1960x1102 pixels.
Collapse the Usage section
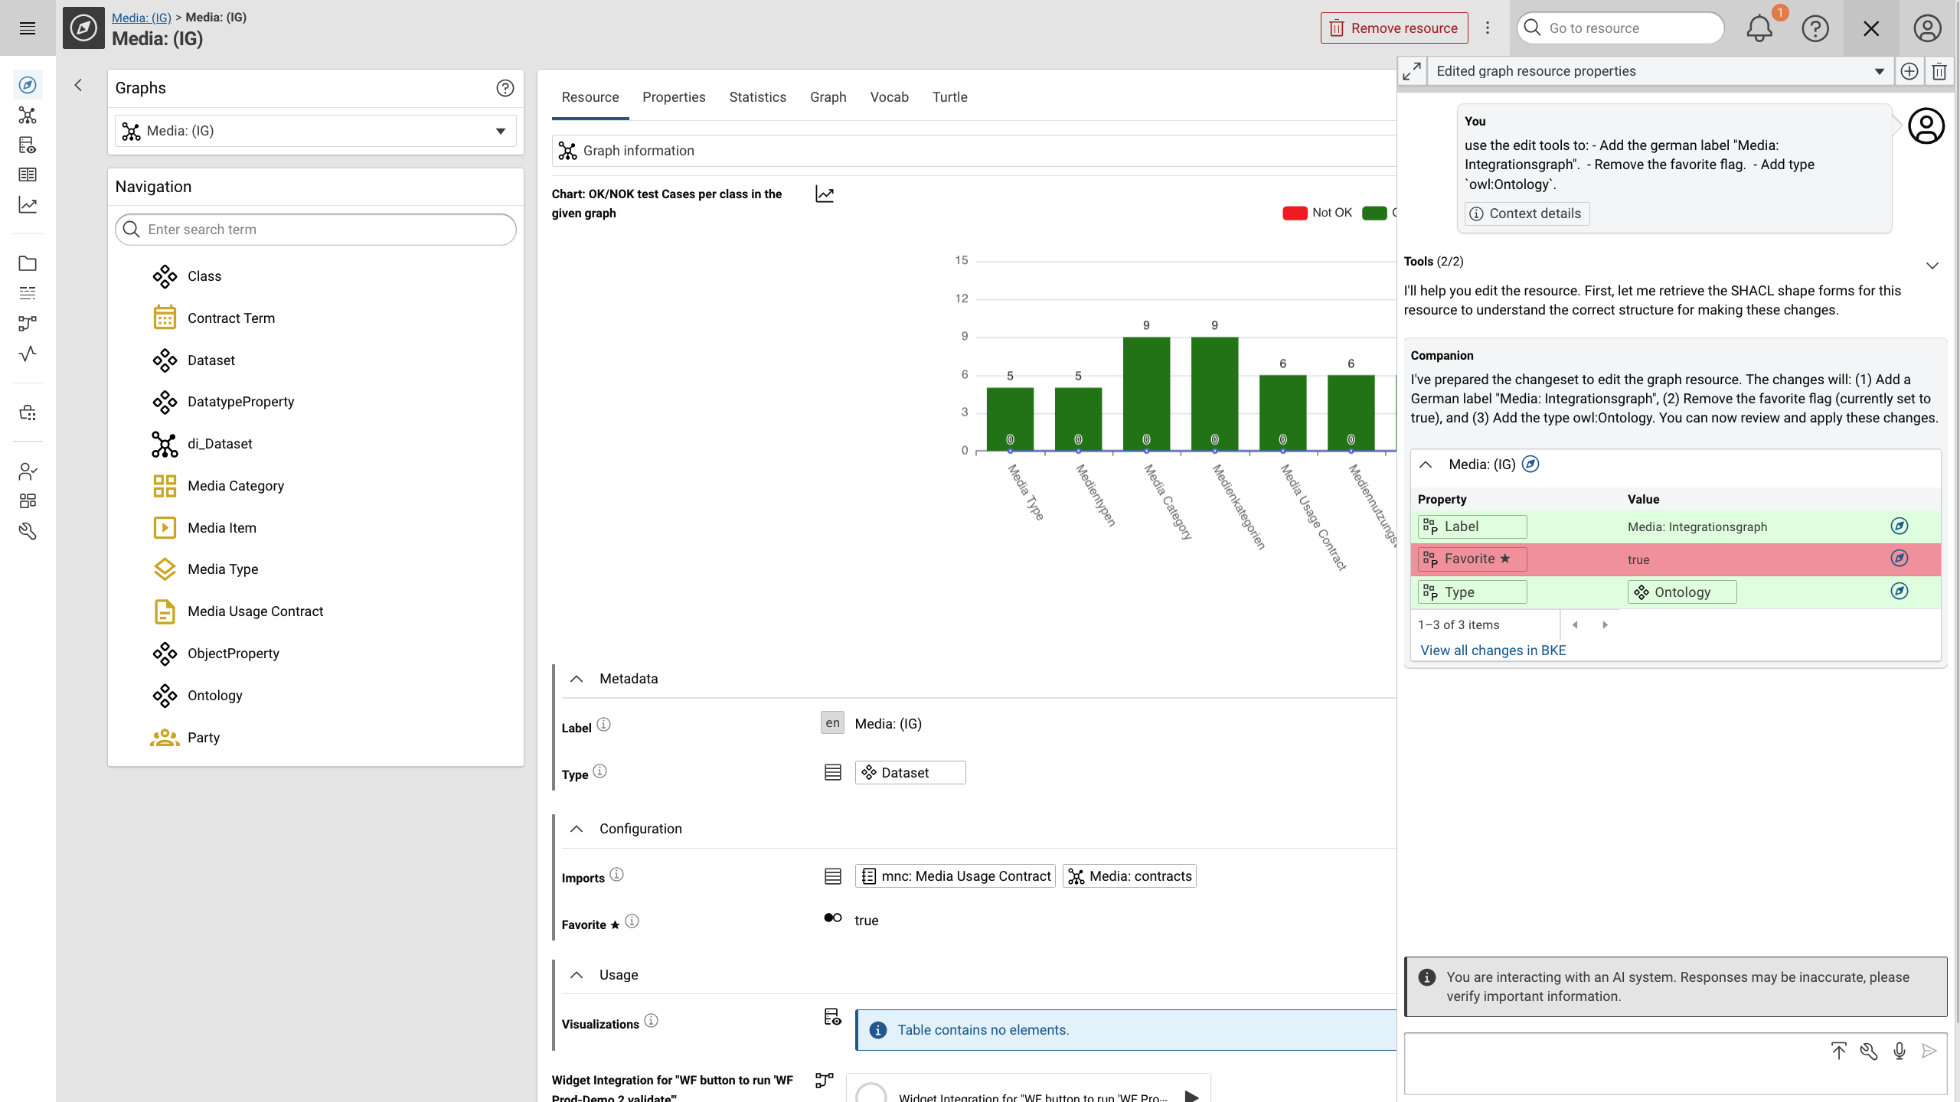(x=577, y=975)
